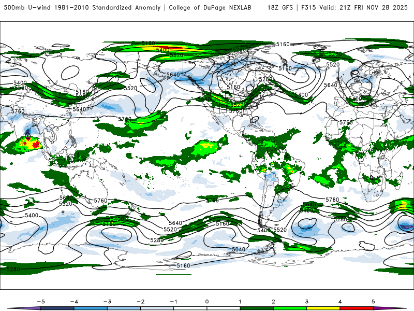
Task: Select the red swatch between 4 and 5
Action: click(357, 308)
